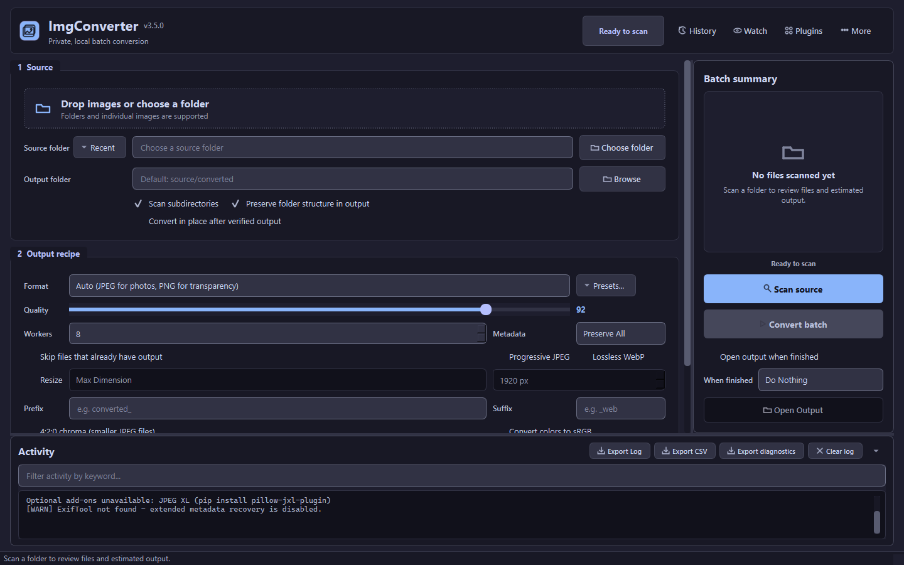The width and height of the screenshot is (904, 565).
Task: Click the main settings panel scrollbar
Action: (x=687, y=213)
